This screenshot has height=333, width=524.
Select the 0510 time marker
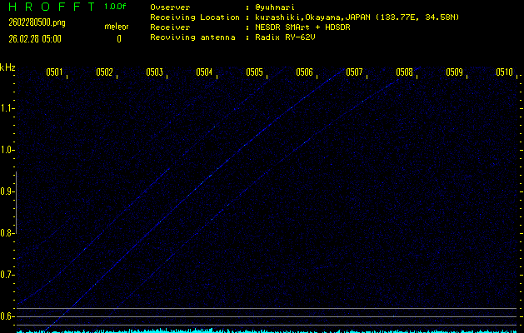click(504, 72)
